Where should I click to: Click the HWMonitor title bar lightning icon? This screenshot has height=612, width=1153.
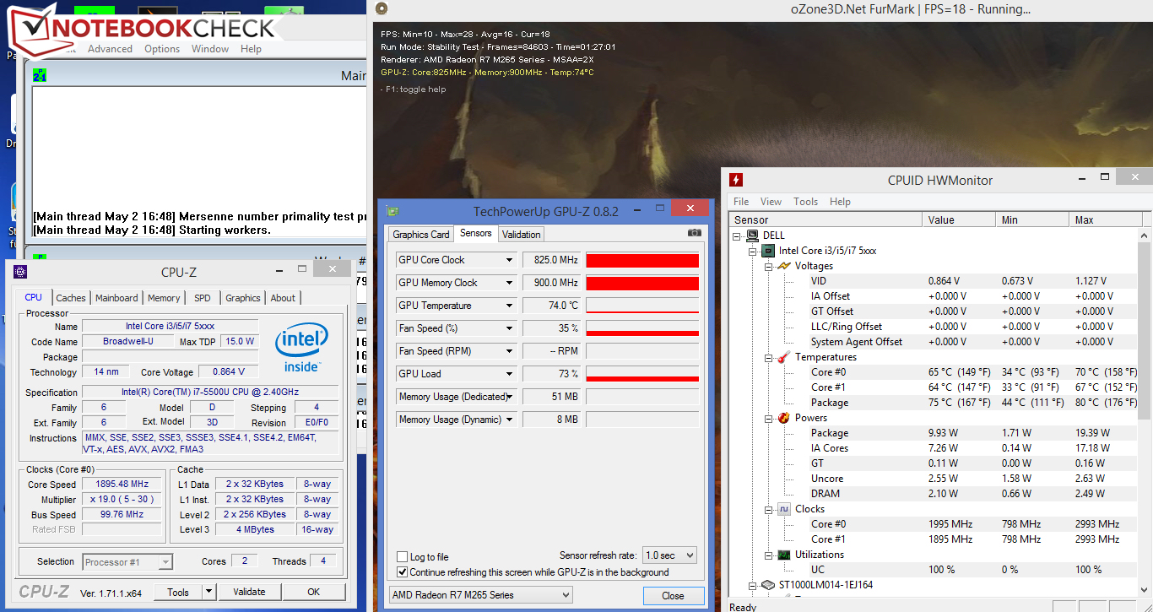click(736, 179)
